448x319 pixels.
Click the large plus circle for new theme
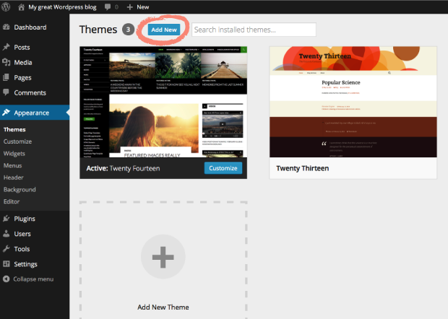pyautogui.click(x=163, y=257)
